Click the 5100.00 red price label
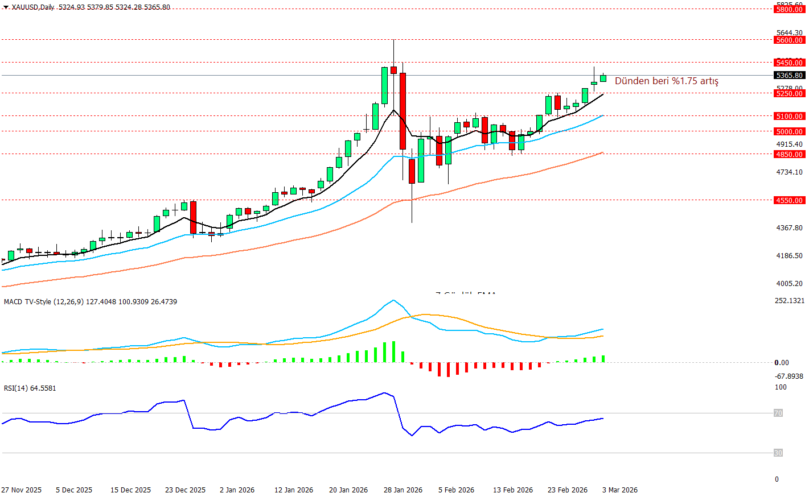Screen dimensions: 809x497 (x=789, y=117)
